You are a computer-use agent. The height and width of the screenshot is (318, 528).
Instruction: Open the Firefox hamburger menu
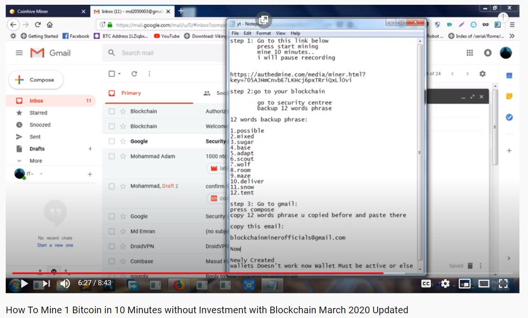click(512, 25)
